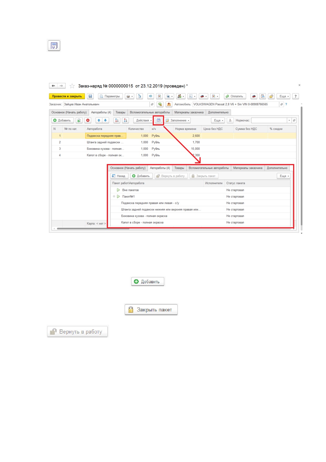This screenshot has width=326, height=462.
Task: Click the second sort icon after the arrows
Action: pyautogui.click(x=126, y=121)
